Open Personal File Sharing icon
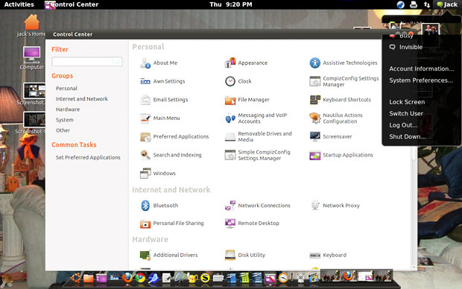Image resolution: width=462 pixels, height=289 pixels. point(145,223)
